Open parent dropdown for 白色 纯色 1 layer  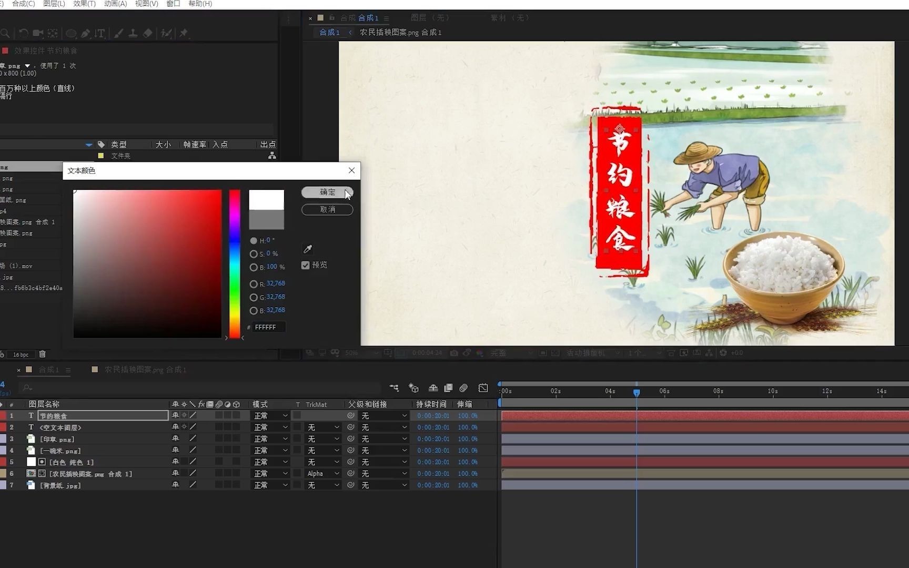[383, 462]
